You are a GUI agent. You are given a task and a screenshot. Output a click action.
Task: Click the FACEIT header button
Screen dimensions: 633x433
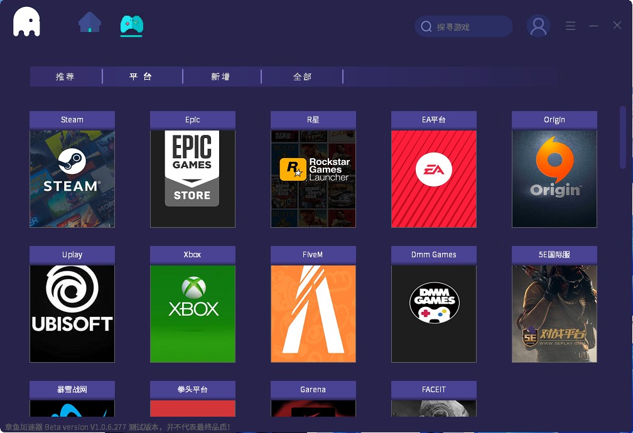tap(433, 389)
